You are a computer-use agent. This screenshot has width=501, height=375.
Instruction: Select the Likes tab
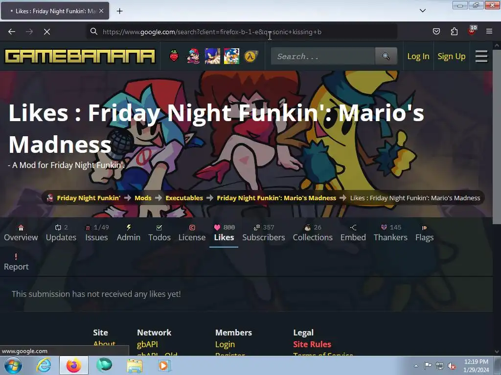[224, 234]
